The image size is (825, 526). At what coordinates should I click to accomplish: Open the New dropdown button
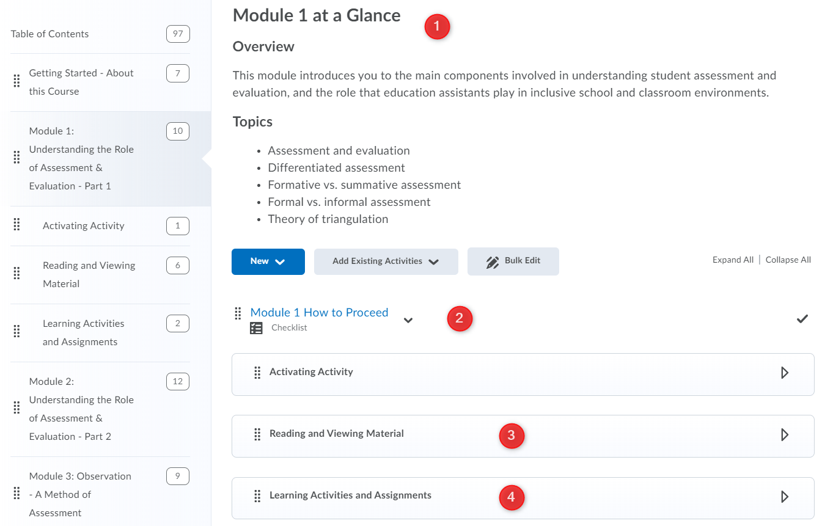(268, 261)
